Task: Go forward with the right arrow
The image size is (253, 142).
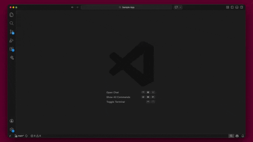Action: [x=77, y=7]
